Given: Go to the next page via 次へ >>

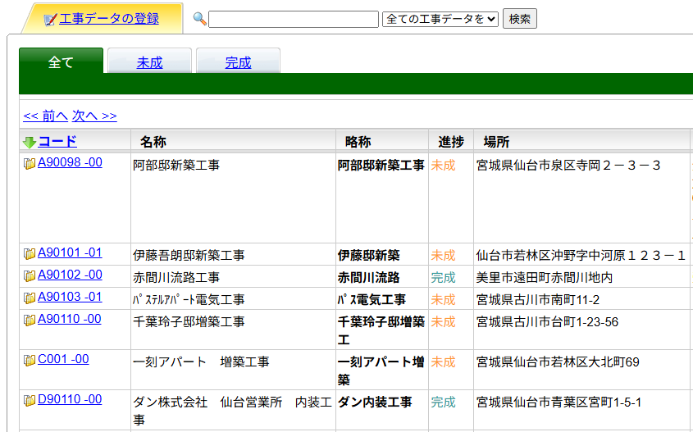Looking at the screenshot, I should [x=94, y=116].
